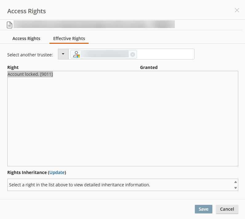This screenshot has width=245, height=219.
Task: Click the trustee user icon
Action: 76,55
